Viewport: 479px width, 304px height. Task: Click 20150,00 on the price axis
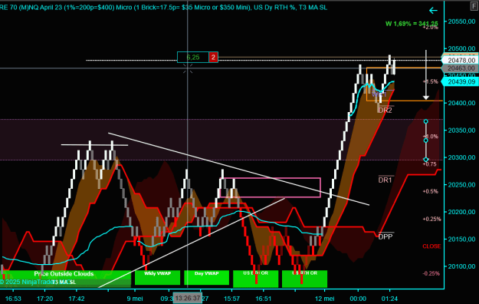coord(461,239)
